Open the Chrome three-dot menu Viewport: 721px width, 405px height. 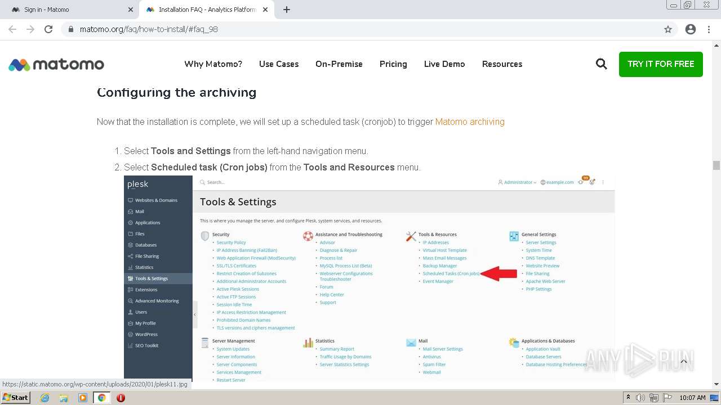pyautogui.click(x=709, y=29)
